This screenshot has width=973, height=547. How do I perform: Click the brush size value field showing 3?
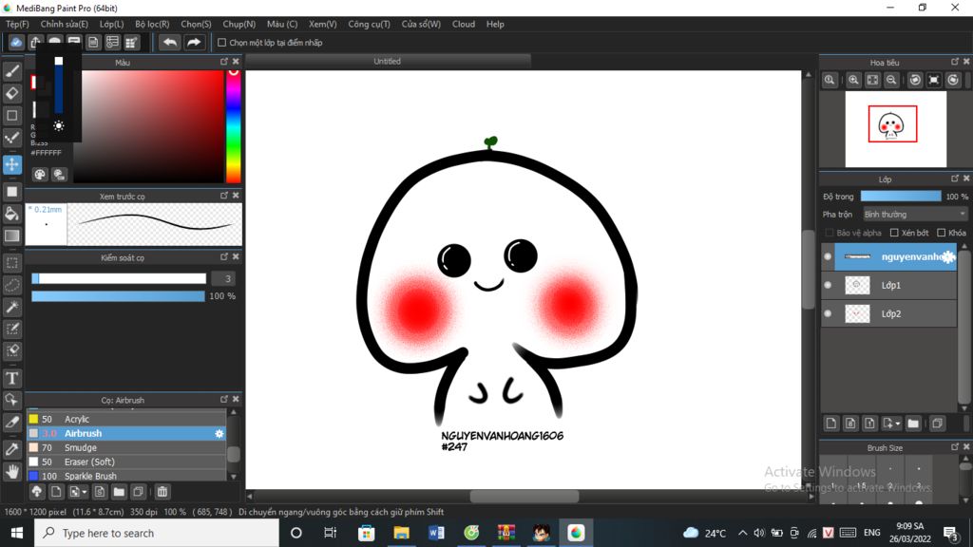click(x=223, y=279)
